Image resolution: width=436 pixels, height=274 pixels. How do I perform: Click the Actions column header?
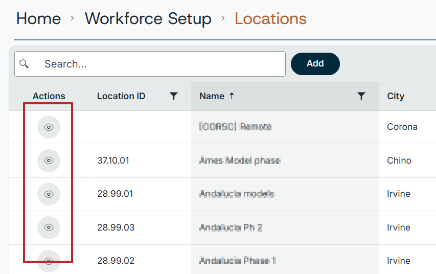pyautogui.click(x=49, y=96)
